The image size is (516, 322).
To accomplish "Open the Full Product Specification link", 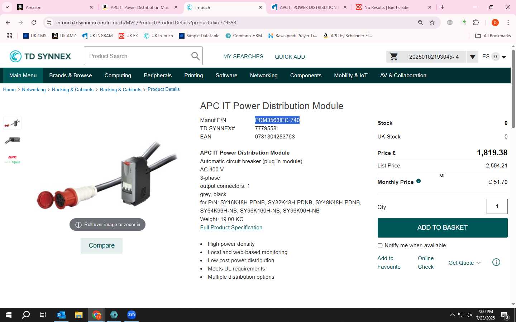I will pos(231,228).
